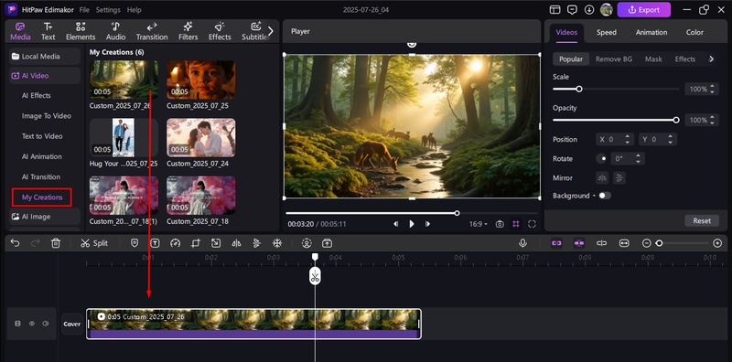Zoom in the timeline with plus
732x362 pixels.
pyautogui.click(x=717, y=243)
